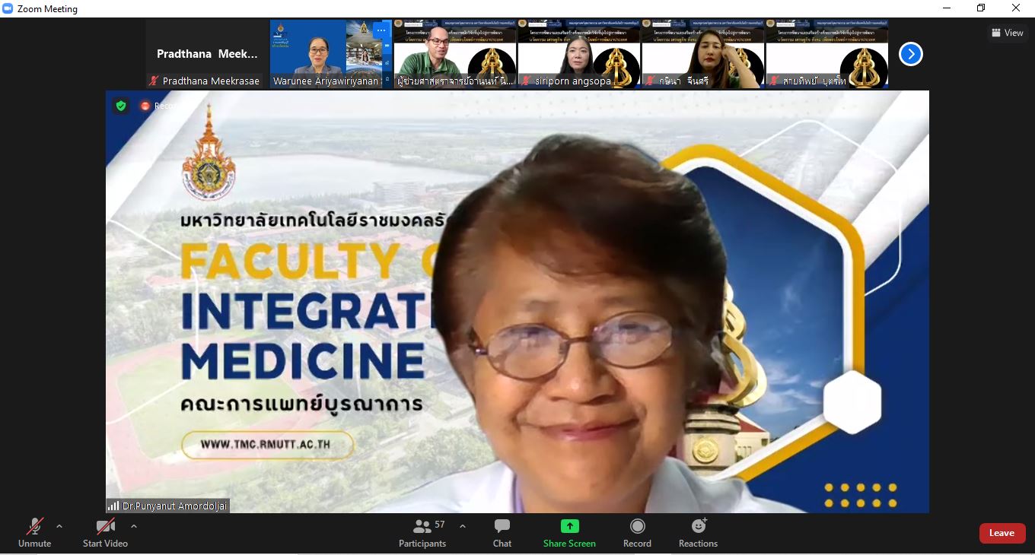
Task: Click the red Leave button
Action: click(x=1002, y=533)
